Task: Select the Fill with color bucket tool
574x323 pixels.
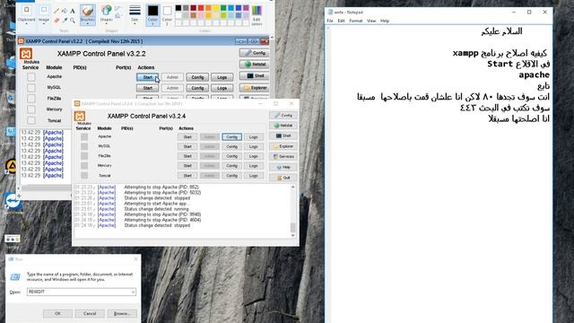Action: (65, 11)
